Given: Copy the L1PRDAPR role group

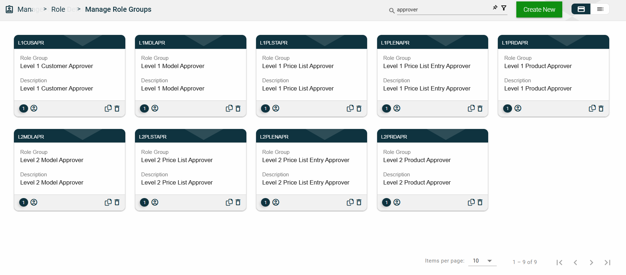Looking at the screenshot, I should (592, 108).
